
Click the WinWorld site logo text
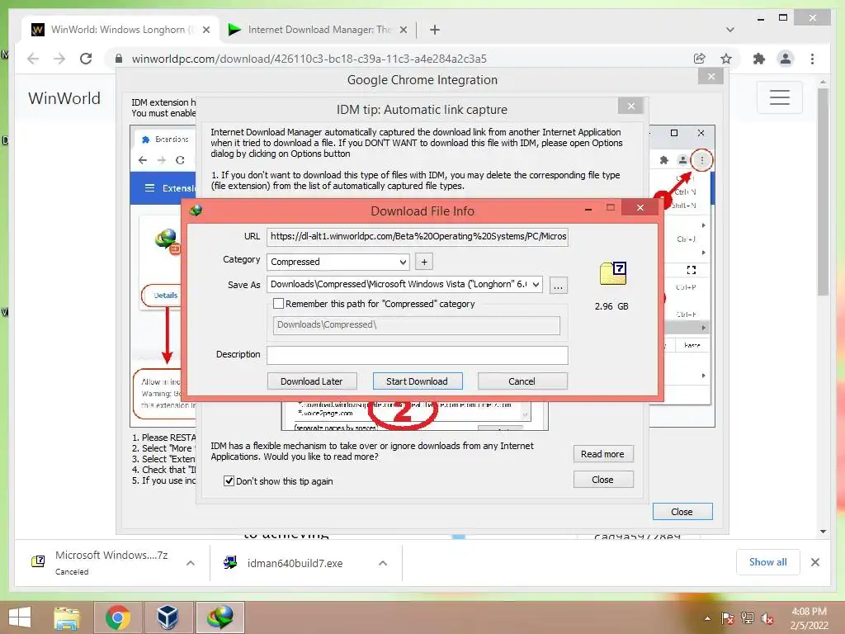[64, 98]
